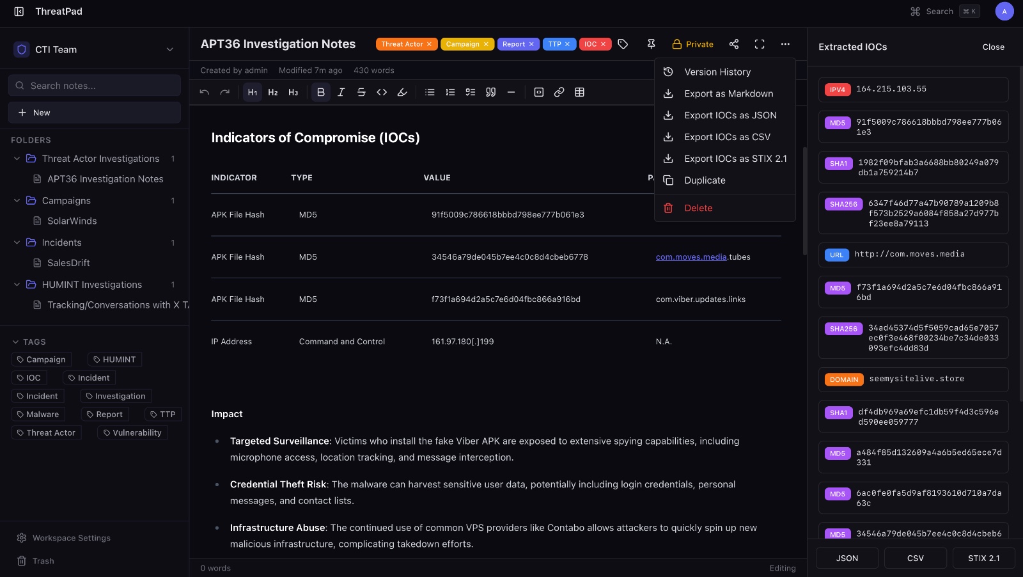Insert a blockquote from the toolbar
The width and height of the screenshot is (1023, 577).
pos(490,92)
